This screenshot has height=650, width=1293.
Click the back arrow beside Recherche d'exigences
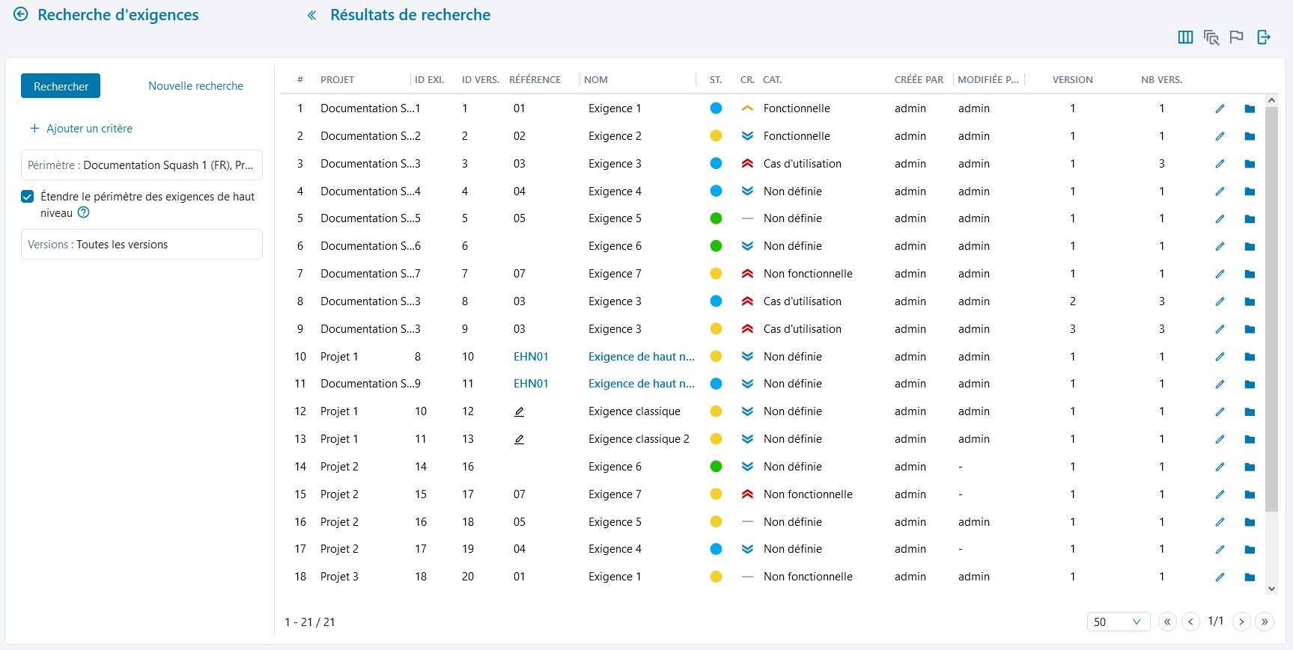pyautogui.click(x=21, y=14)
